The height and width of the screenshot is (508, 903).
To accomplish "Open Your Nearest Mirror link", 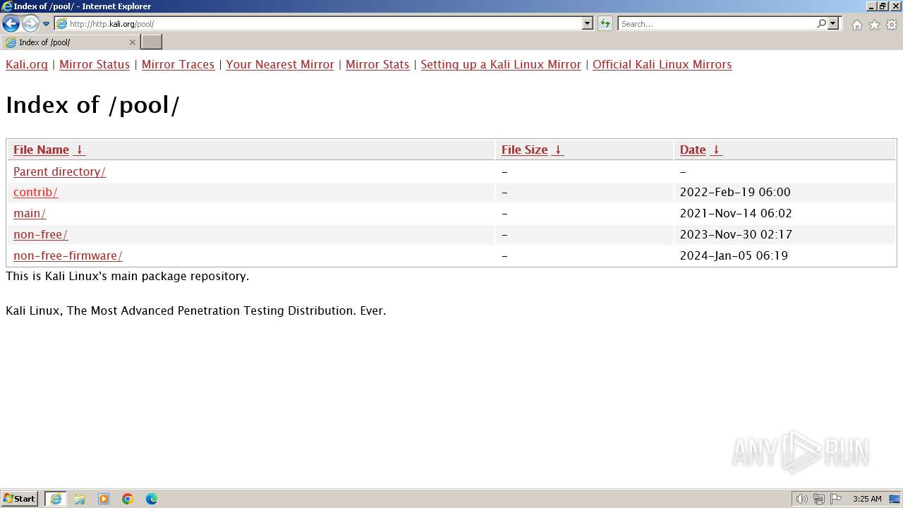I will (x=280, y=64).
